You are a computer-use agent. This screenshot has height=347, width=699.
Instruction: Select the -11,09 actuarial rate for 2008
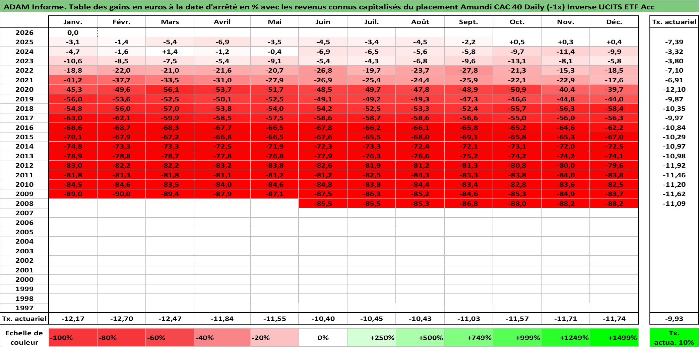pos(674,203)
